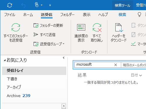The image size is (146, 109).
Task: Click the folder pane scroll up arrow
Action: click(64, 106)
